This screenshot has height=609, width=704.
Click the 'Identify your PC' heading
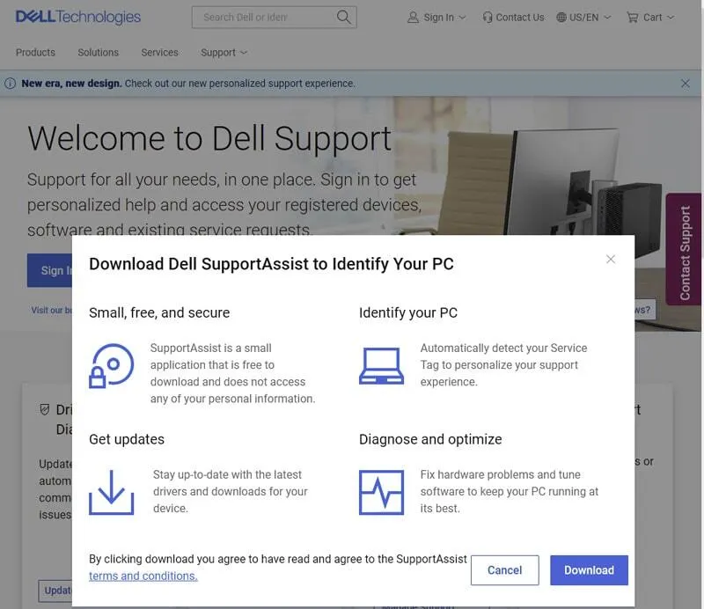point(408,312)
